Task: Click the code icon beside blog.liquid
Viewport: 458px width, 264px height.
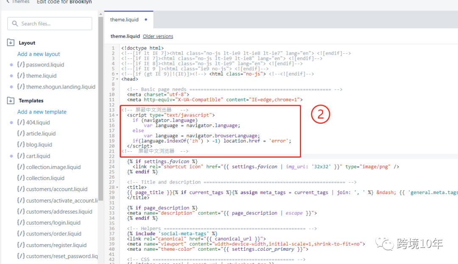Action: 21,145
